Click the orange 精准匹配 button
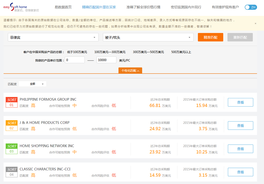The image size is (264, 184). (x=210, y=37)
